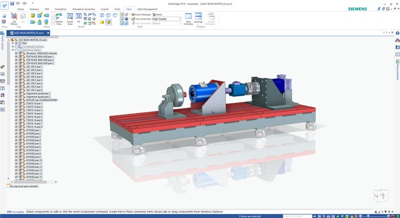Expand the PMI tree node
The width and height of the screenshot is (400, 218).
(x=13, y=43)
